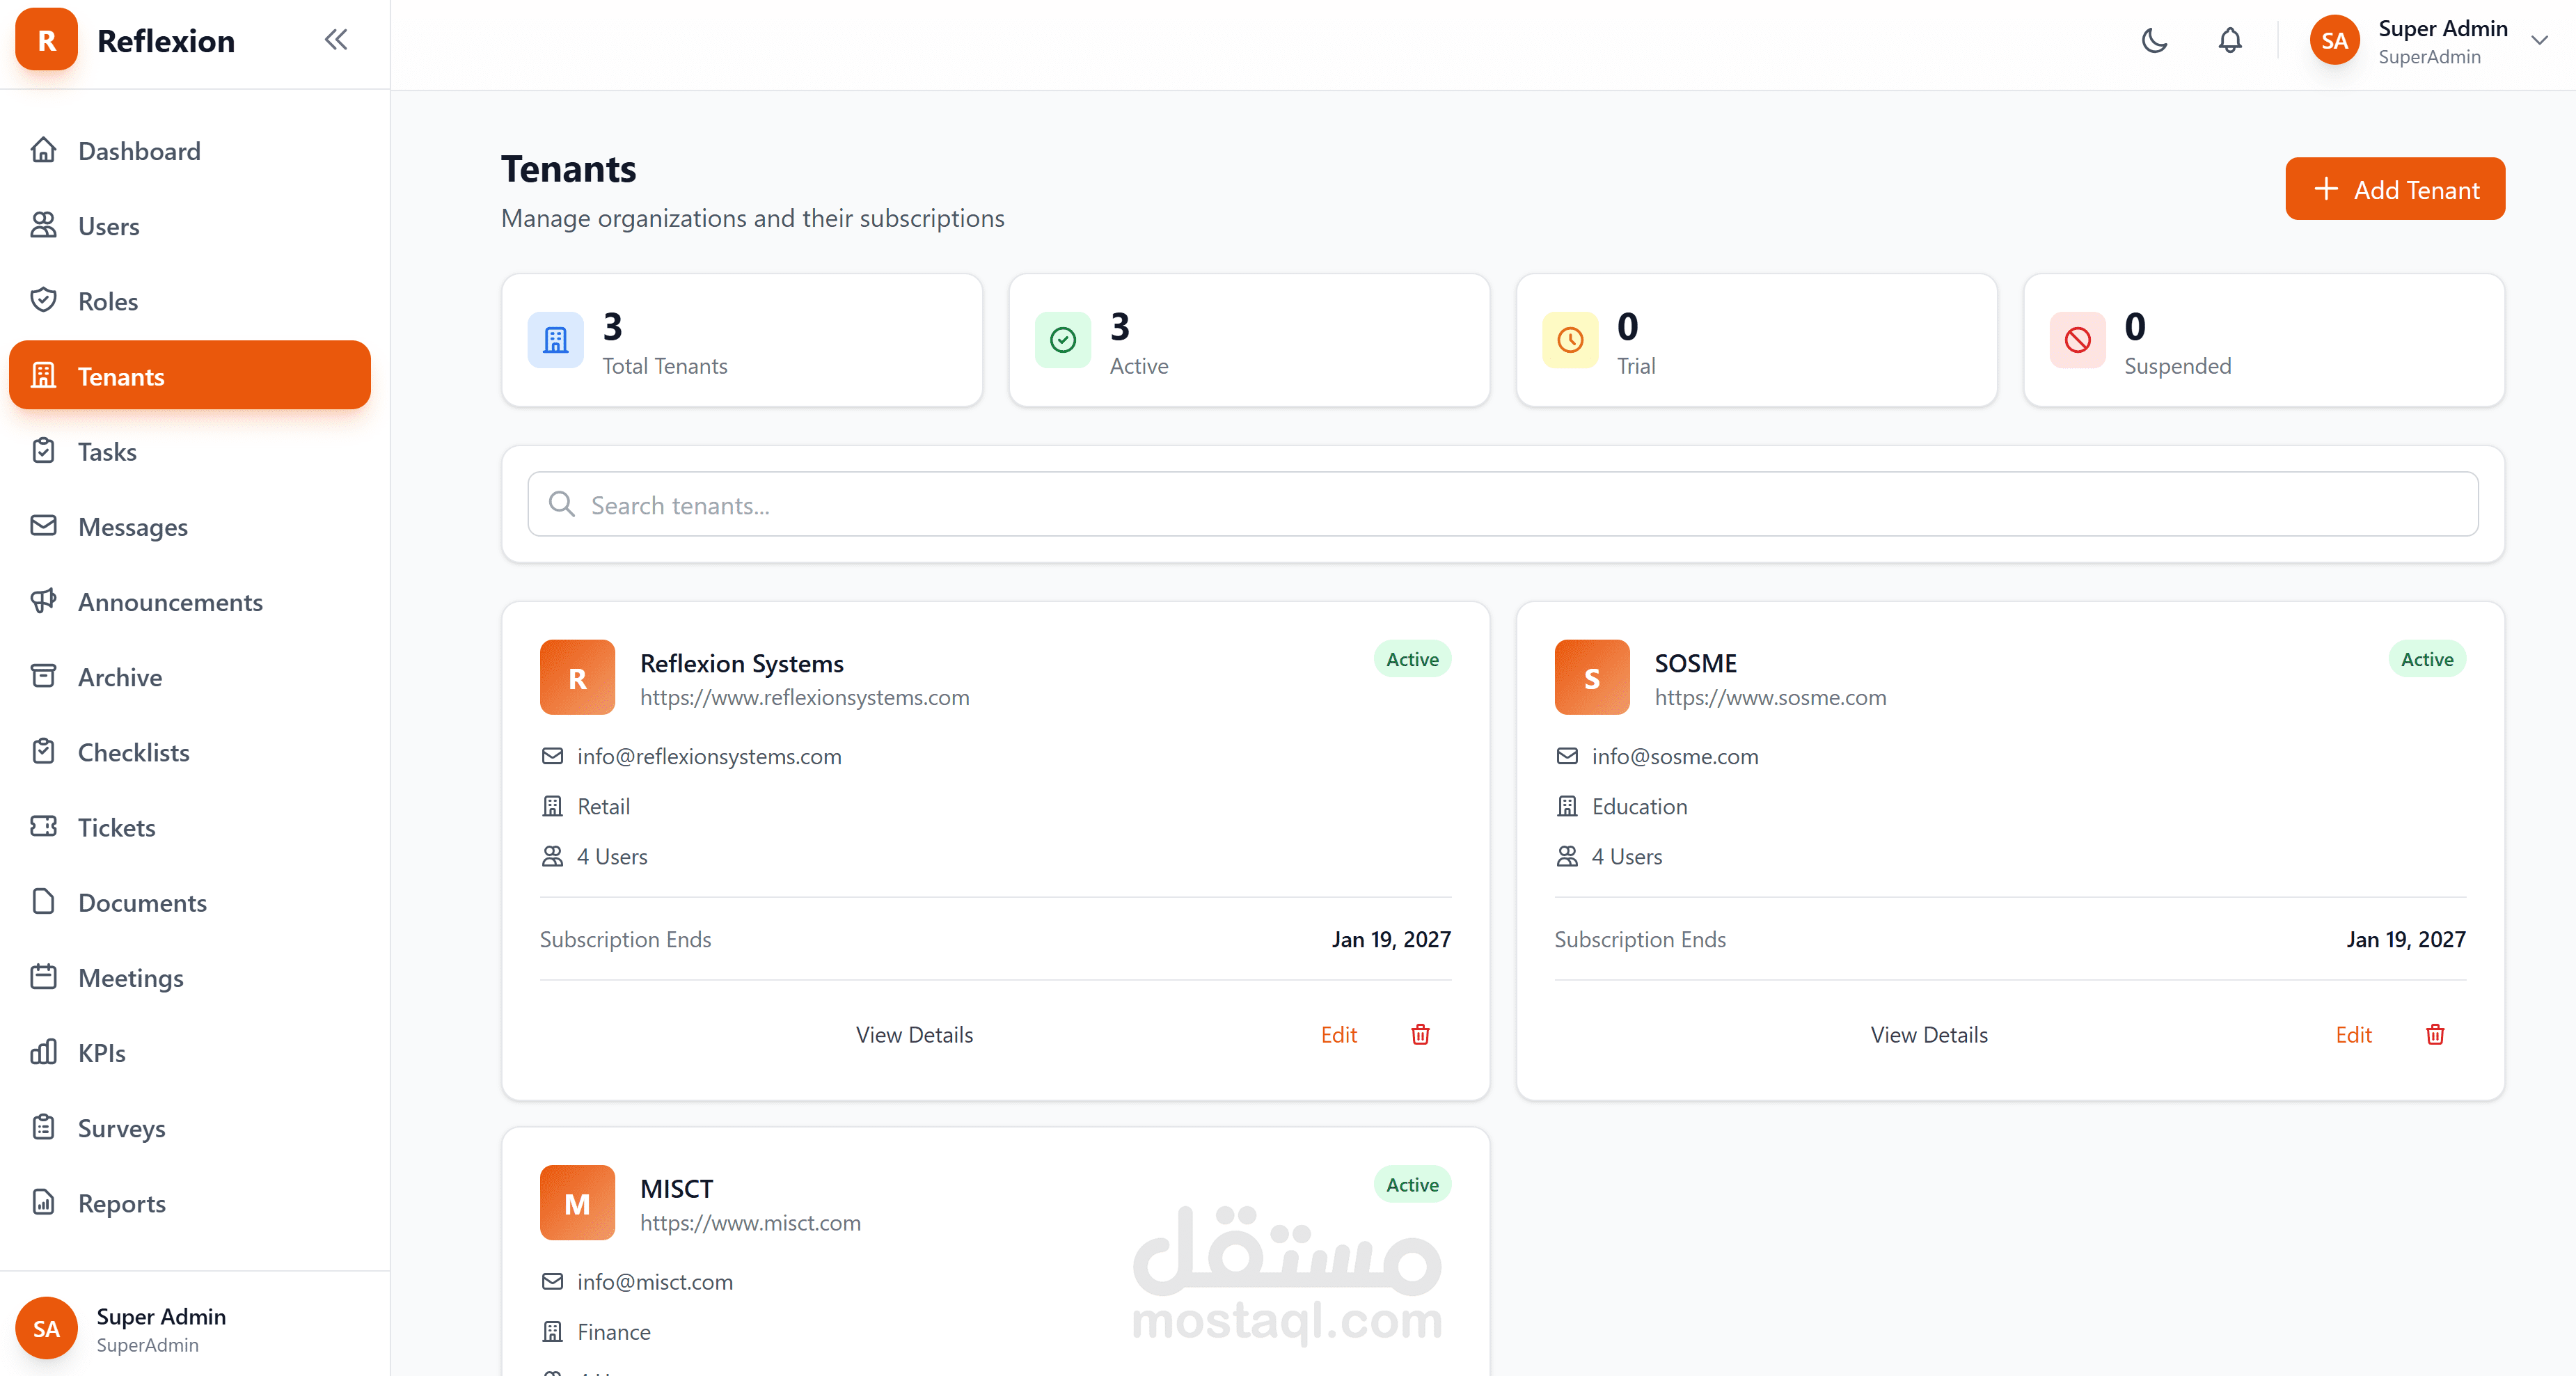The height and width of the screenshot is (1376, 2576).
Task: Open the Reflexion Systems website link
Action: click(804, 698)
